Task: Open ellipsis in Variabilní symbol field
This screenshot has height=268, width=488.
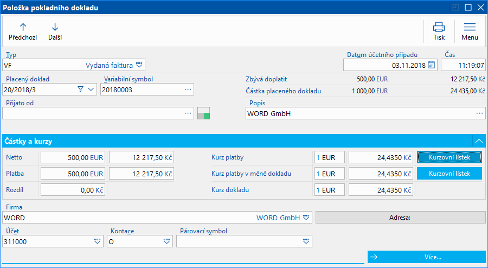Action: [188, 90]
